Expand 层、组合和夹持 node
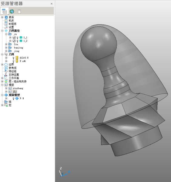Image resolution: width=171 pixels, height=182 pixels. click(2, 81)
